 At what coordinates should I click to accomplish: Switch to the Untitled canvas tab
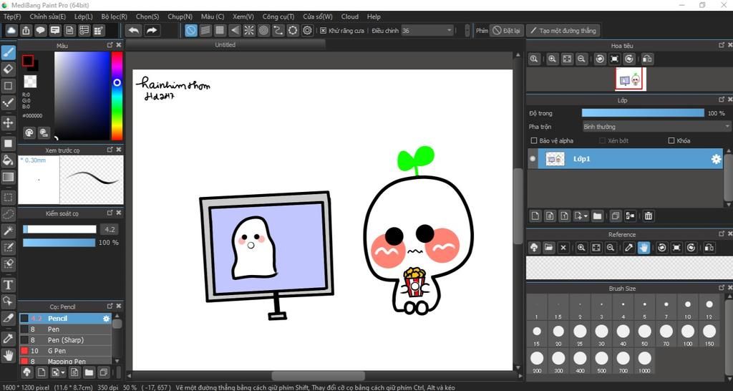[225, 45]
